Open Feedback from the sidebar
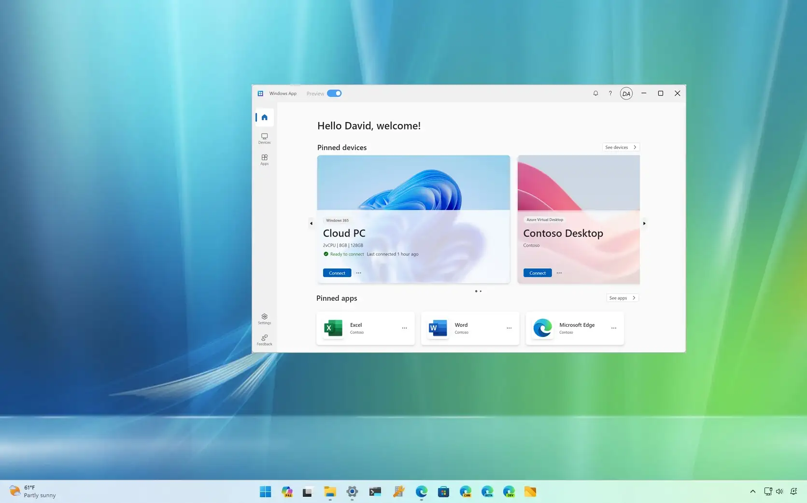807x503 pixels. tap(264, 340)
